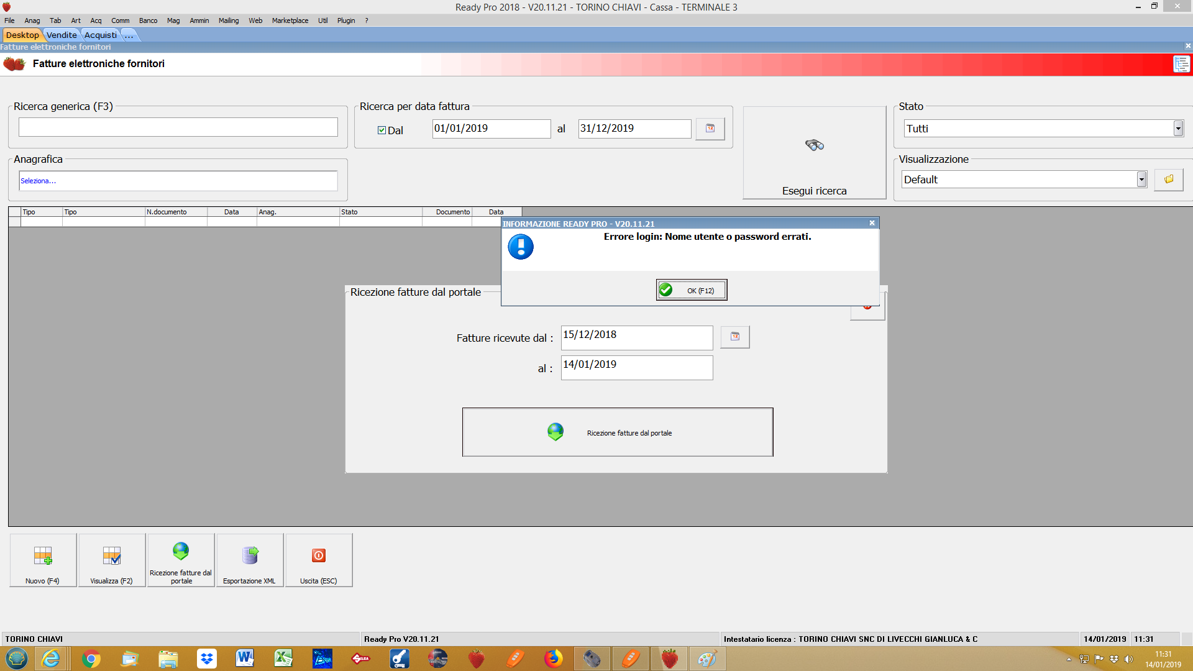Viewport: 1193px width, 671px height.
Task: Open Dropbox from taskbar
Action: (206, 659)
